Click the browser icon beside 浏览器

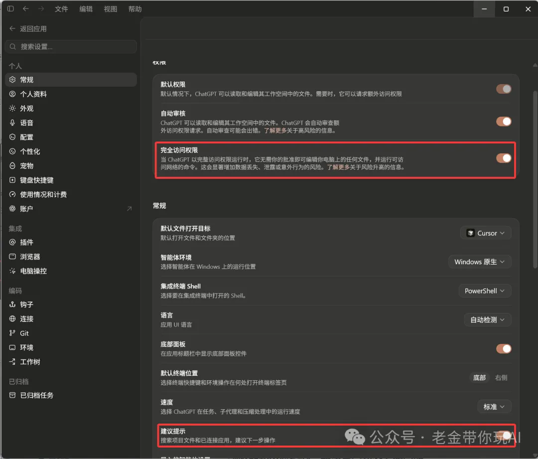pyautogui.click(x=12, y=257)
